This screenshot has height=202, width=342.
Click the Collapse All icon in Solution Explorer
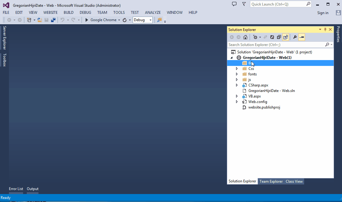pos(279,37)
